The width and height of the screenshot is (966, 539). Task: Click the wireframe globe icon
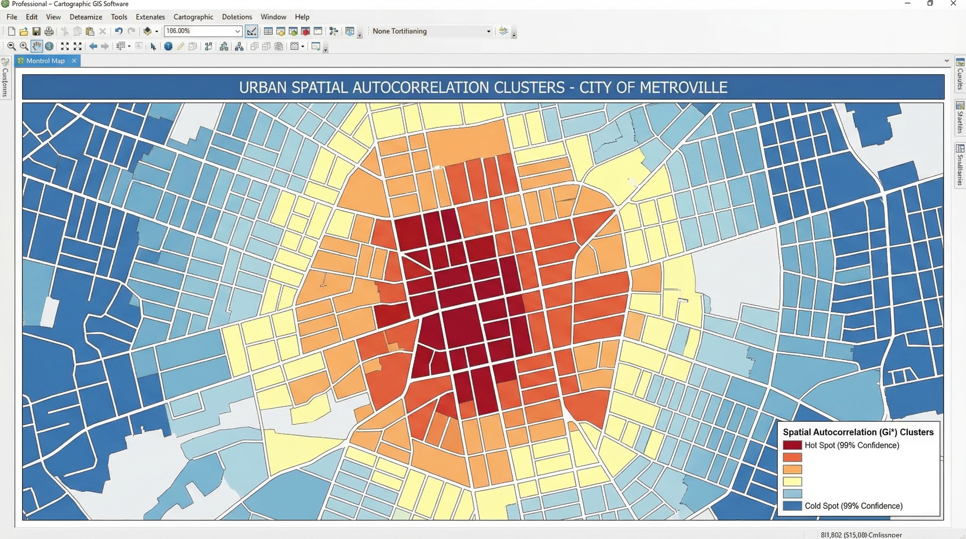point(279,46)
